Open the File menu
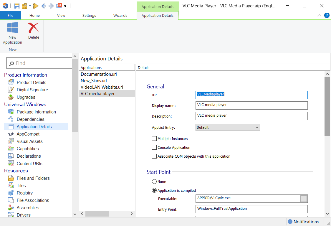 tap(10, 15)
